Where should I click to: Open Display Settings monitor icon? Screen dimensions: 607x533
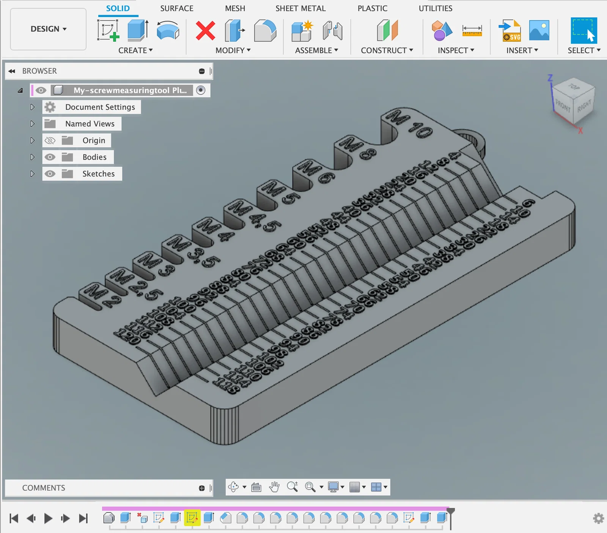[x=333, y=487]
